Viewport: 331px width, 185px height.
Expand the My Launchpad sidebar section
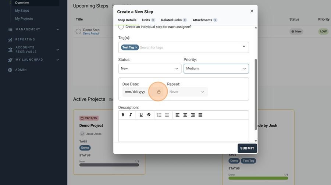[58, 60]
